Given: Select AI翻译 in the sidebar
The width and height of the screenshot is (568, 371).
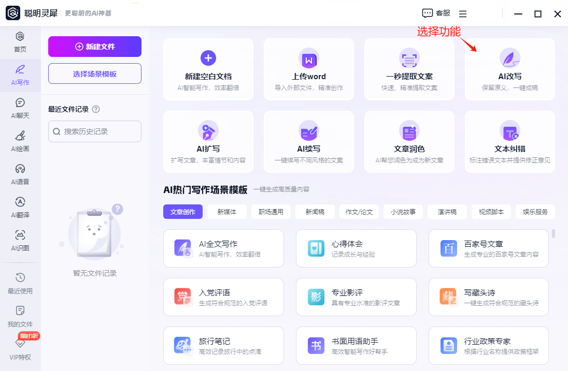Looking at the screenshot, I should click(x=20, y=207).
